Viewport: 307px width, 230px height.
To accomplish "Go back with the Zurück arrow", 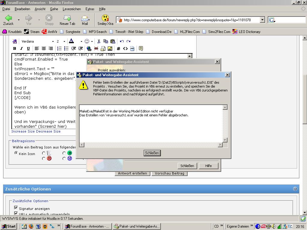I will 8,20.
